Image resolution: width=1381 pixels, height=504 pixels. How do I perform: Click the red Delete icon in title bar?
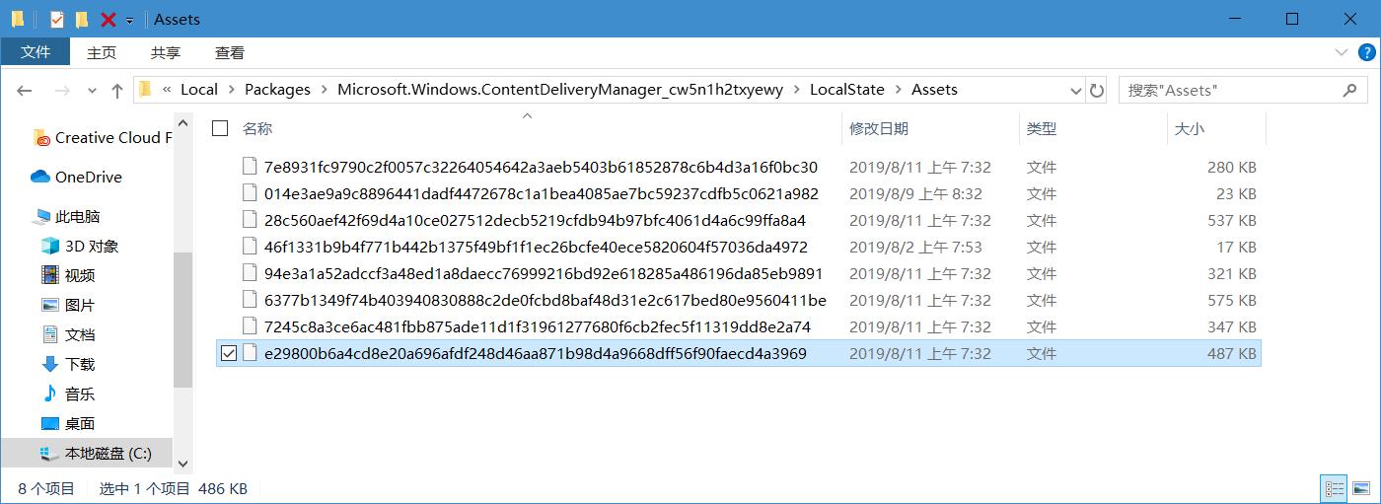tap(109, 19)
